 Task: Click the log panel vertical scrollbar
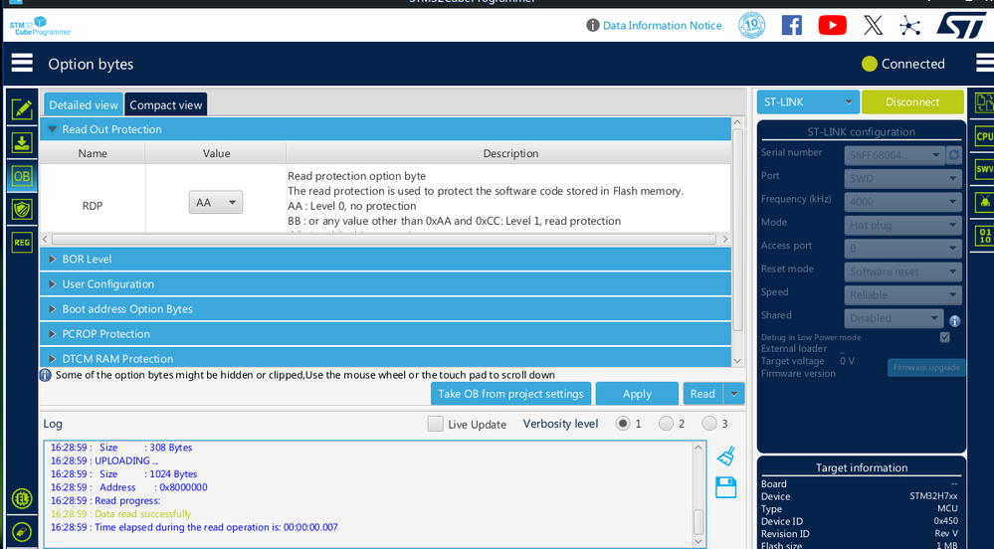tap(697, 522)
